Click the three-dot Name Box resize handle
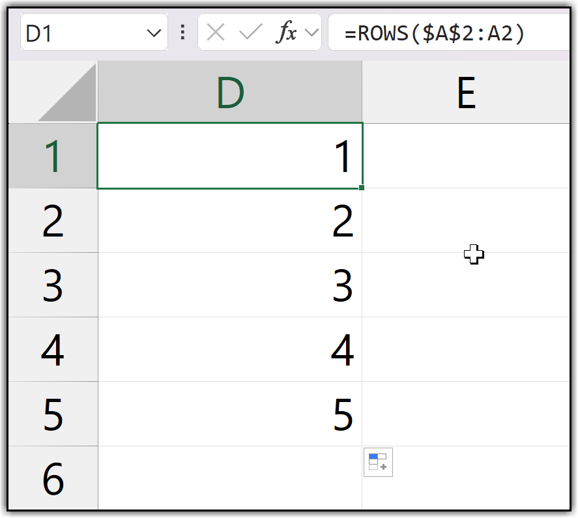The width and height of the screenshot is (578, 518). pos(183,33)
